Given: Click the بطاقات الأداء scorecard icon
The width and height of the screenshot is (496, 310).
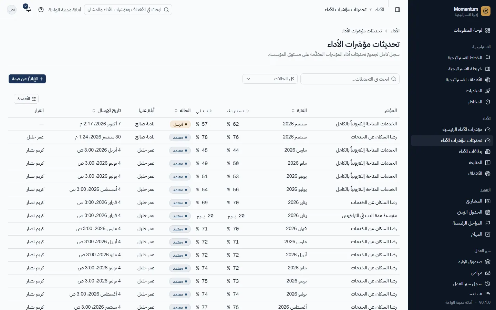Looking at the screenshot, I should 488,152.
